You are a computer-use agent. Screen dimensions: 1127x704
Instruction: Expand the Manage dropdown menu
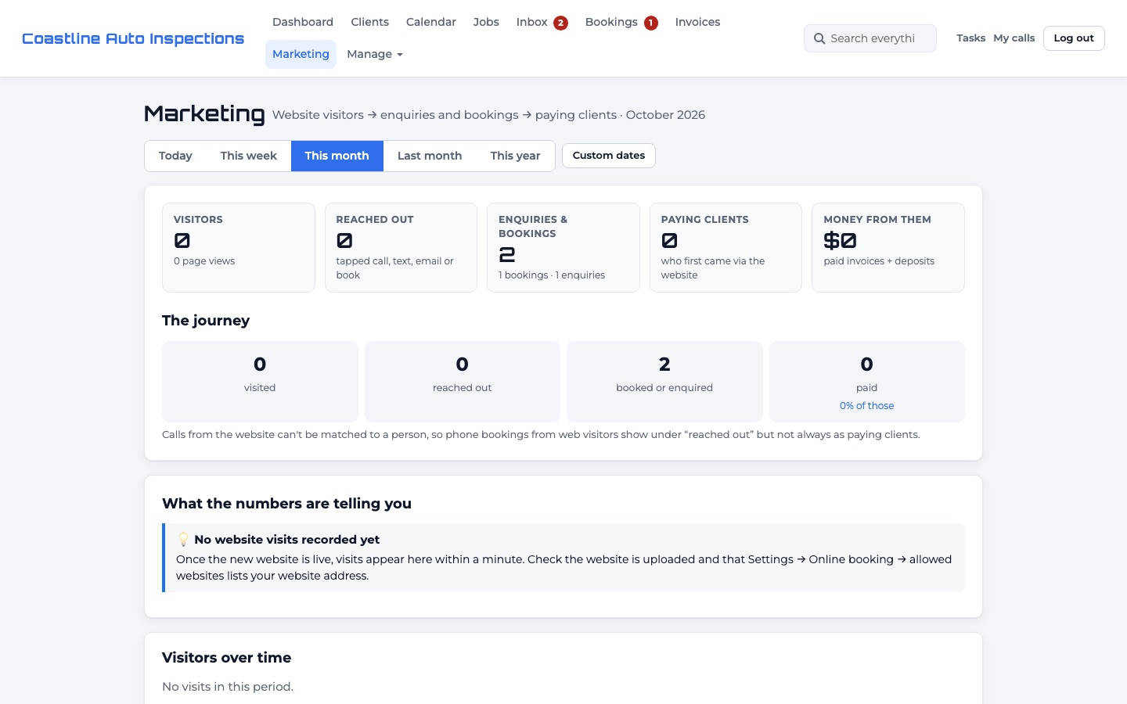click(x=375, y=54)
